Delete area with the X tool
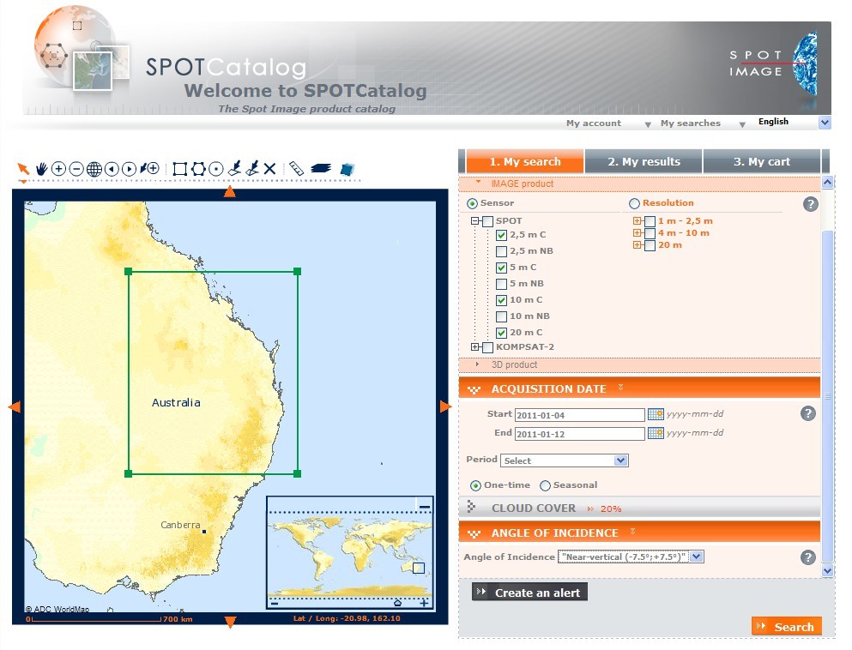 point(269,169)
